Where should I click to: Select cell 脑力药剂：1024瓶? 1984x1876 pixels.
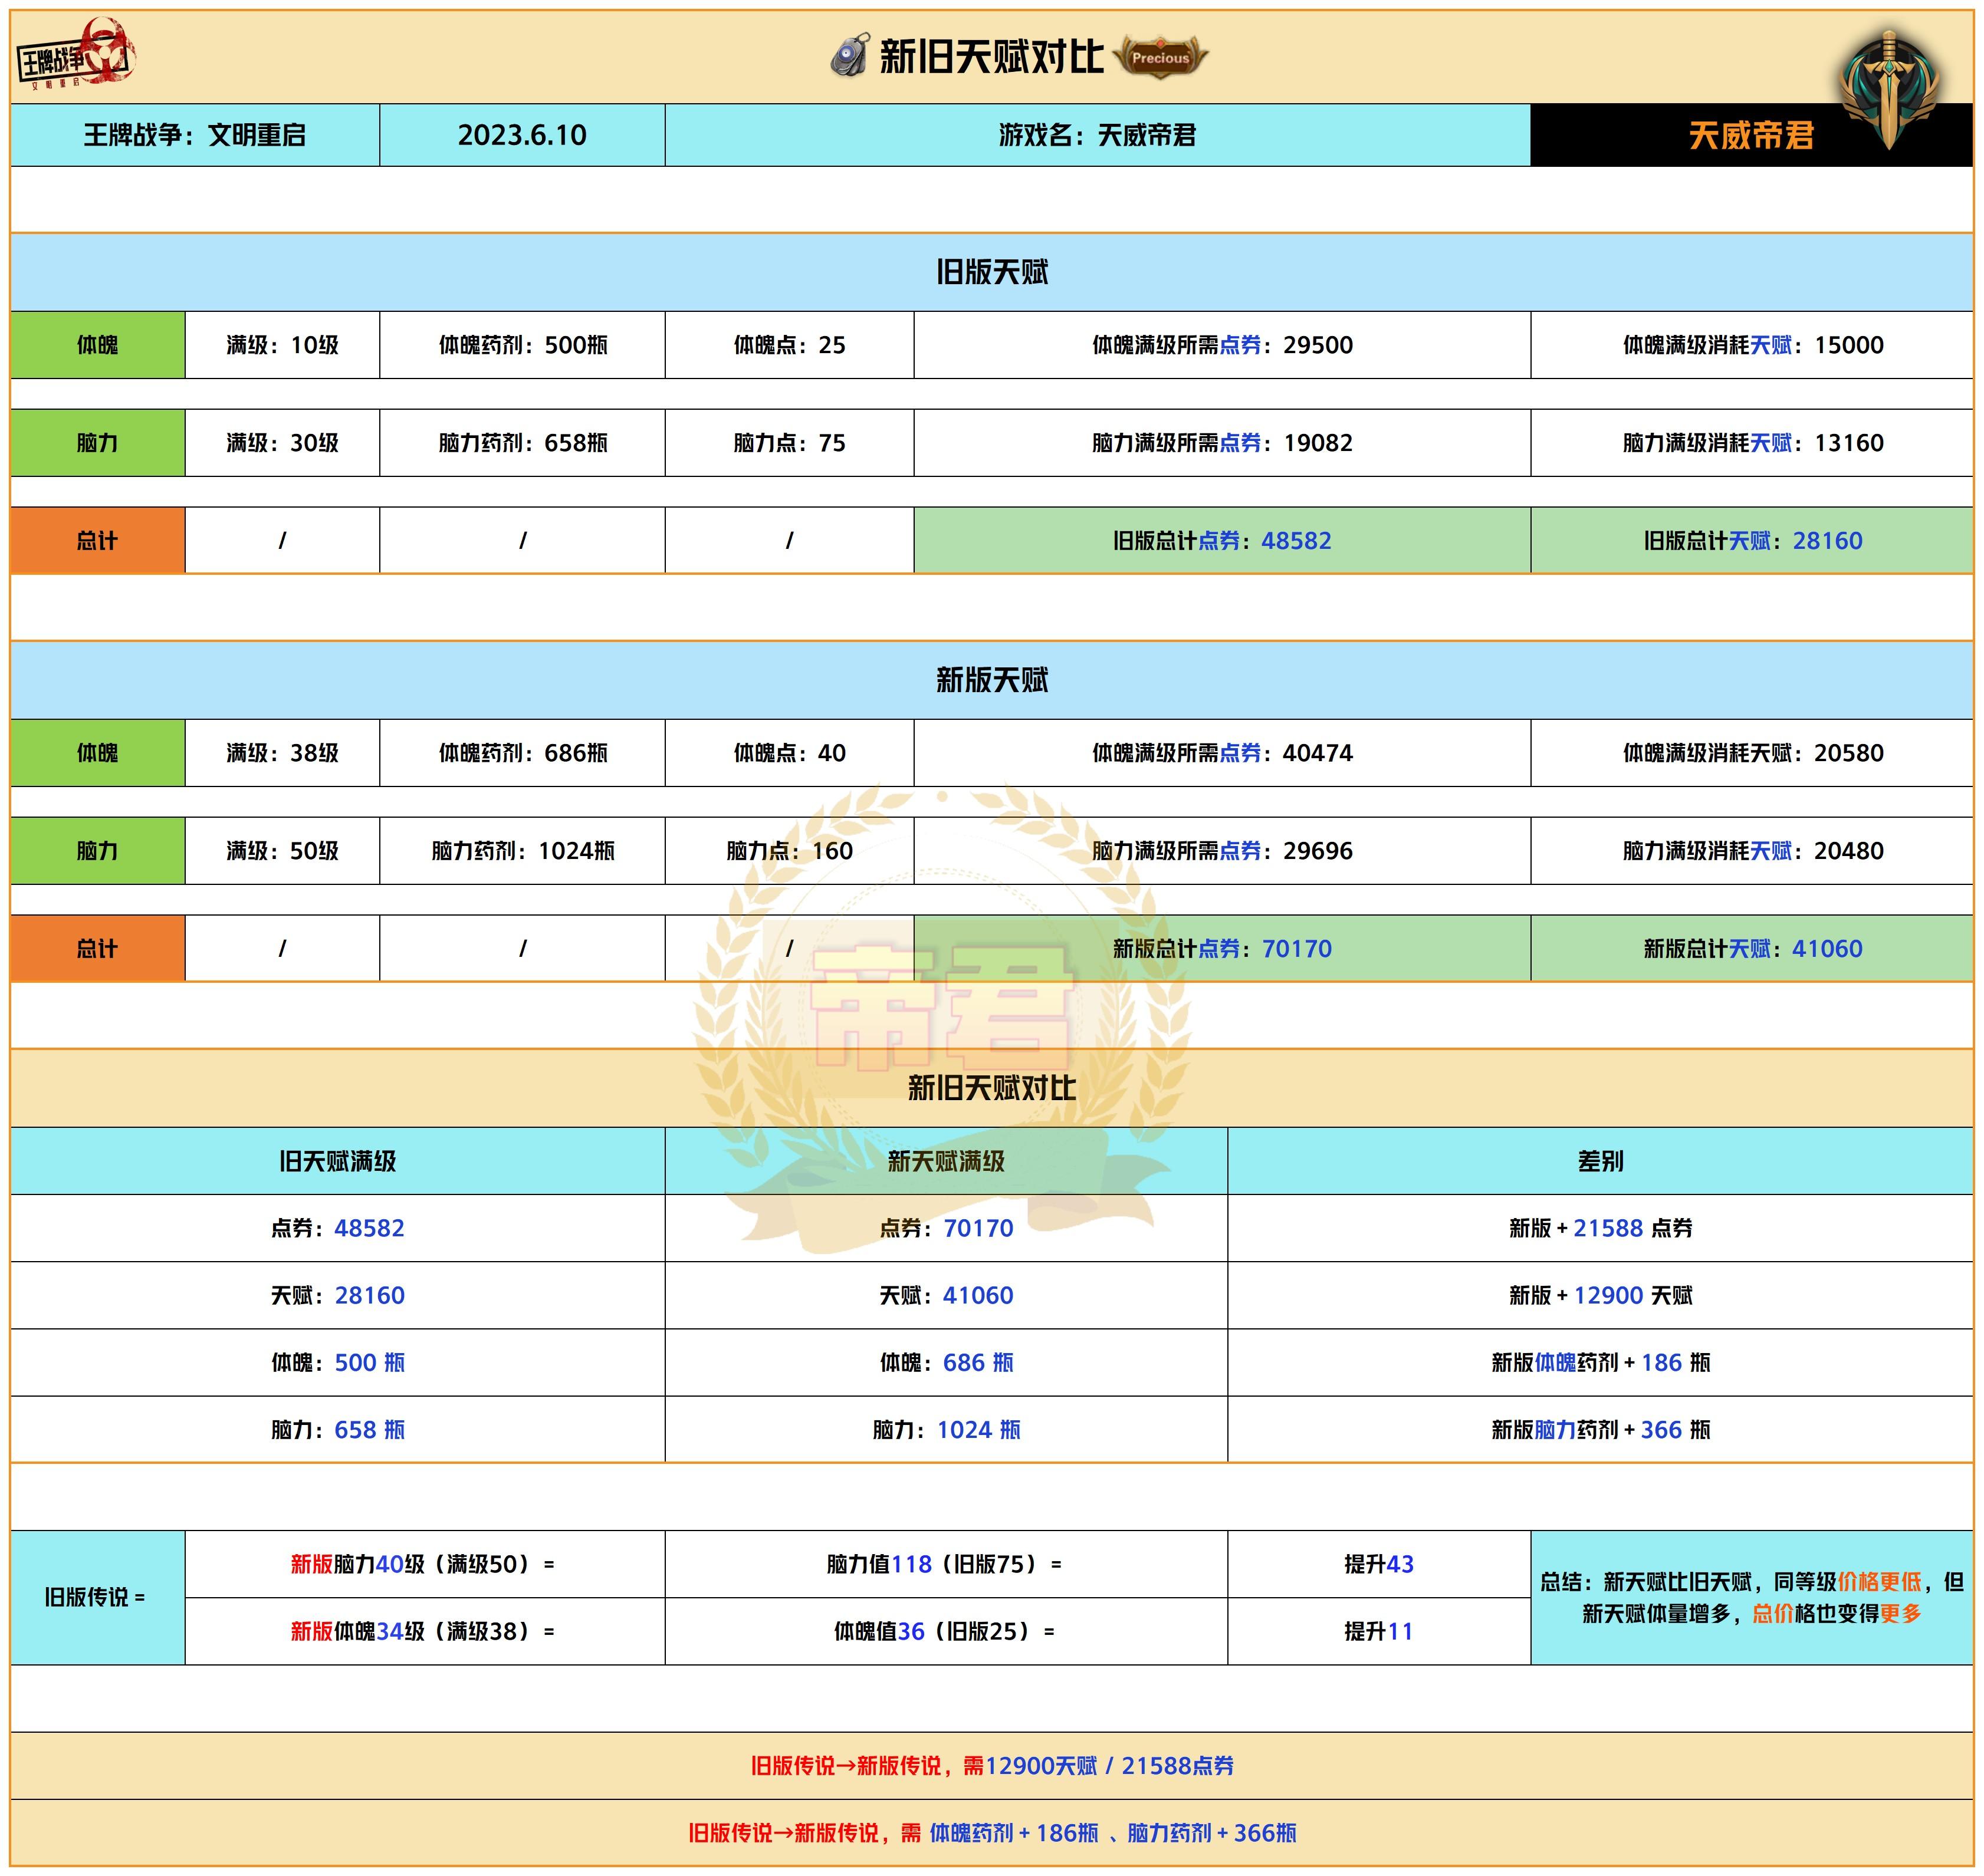[x=523, y=851]
